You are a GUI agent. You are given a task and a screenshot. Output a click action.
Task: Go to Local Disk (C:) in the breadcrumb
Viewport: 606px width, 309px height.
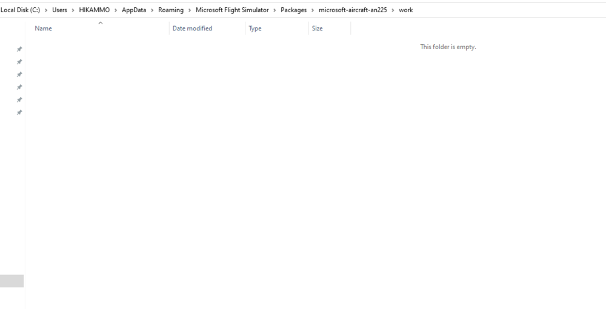click(20, 10)
